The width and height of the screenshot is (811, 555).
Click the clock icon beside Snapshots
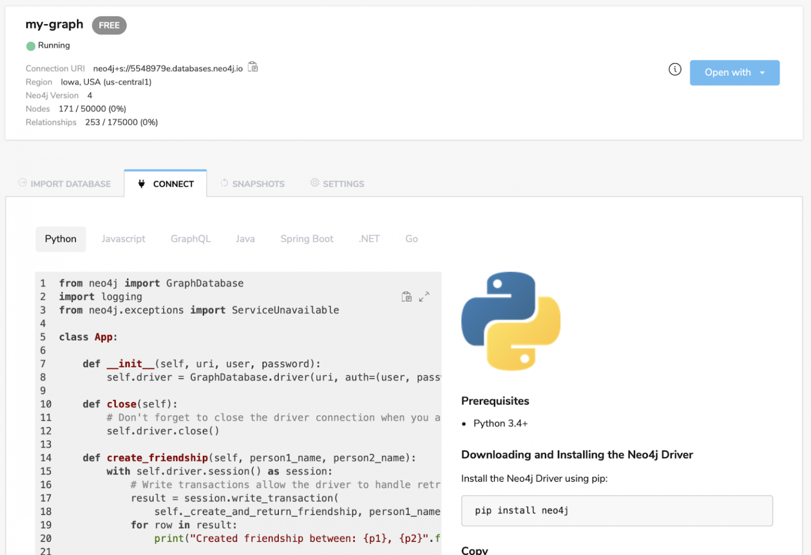tap(223, 183)
